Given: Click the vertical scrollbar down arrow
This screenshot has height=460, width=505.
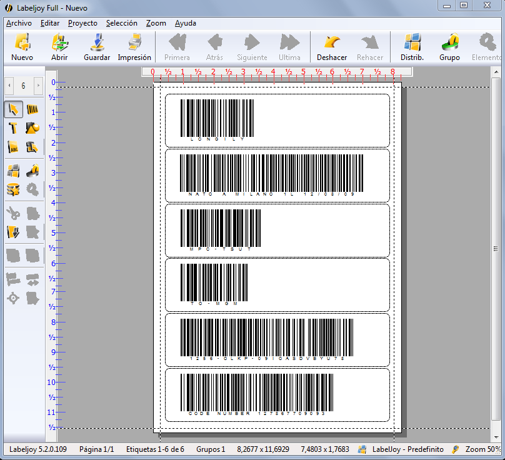Looking at the screenshot, I should (496, 437).
